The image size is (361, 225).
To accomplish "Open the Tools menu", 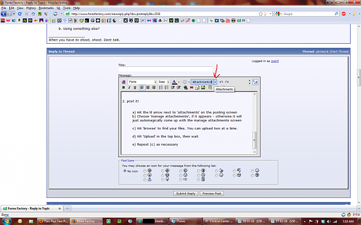I will pyautogui.click(x=67, y=8).
